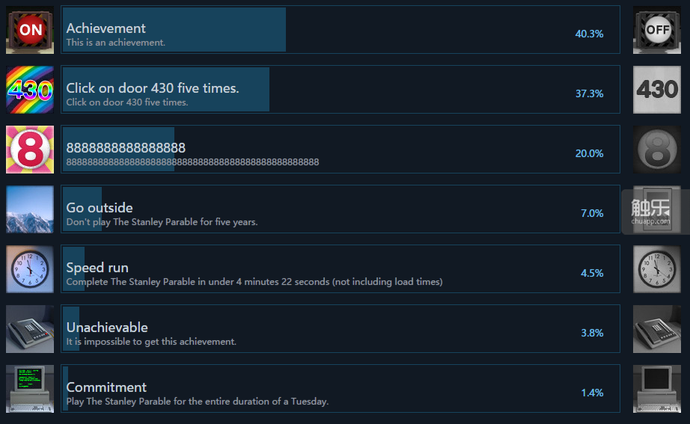Click the red ON achievement icon
This screenshot has width=690, height=424.
30,30
